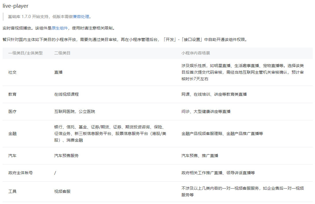Viewport: 315px width, 204px height.
Task: Click the 政府相关工作推广直播 scenario cell
Action: coord(218,173)
